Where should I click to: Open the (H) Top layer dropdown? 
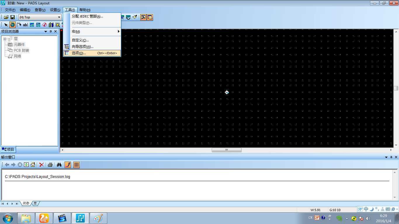[x=40, y=17]
